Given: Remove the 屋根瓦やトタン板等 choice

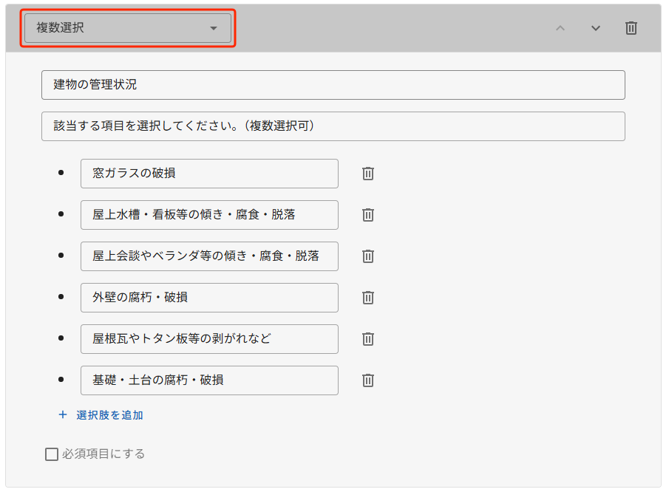Looking at the screenshot, I should [368, 339].
